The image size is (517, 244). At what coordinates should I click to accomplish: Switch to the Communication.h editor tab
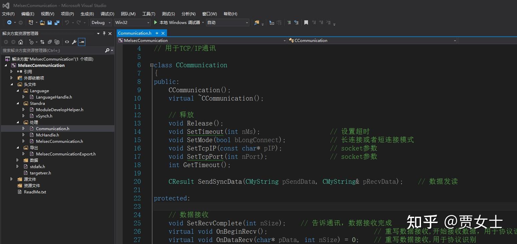135,33
